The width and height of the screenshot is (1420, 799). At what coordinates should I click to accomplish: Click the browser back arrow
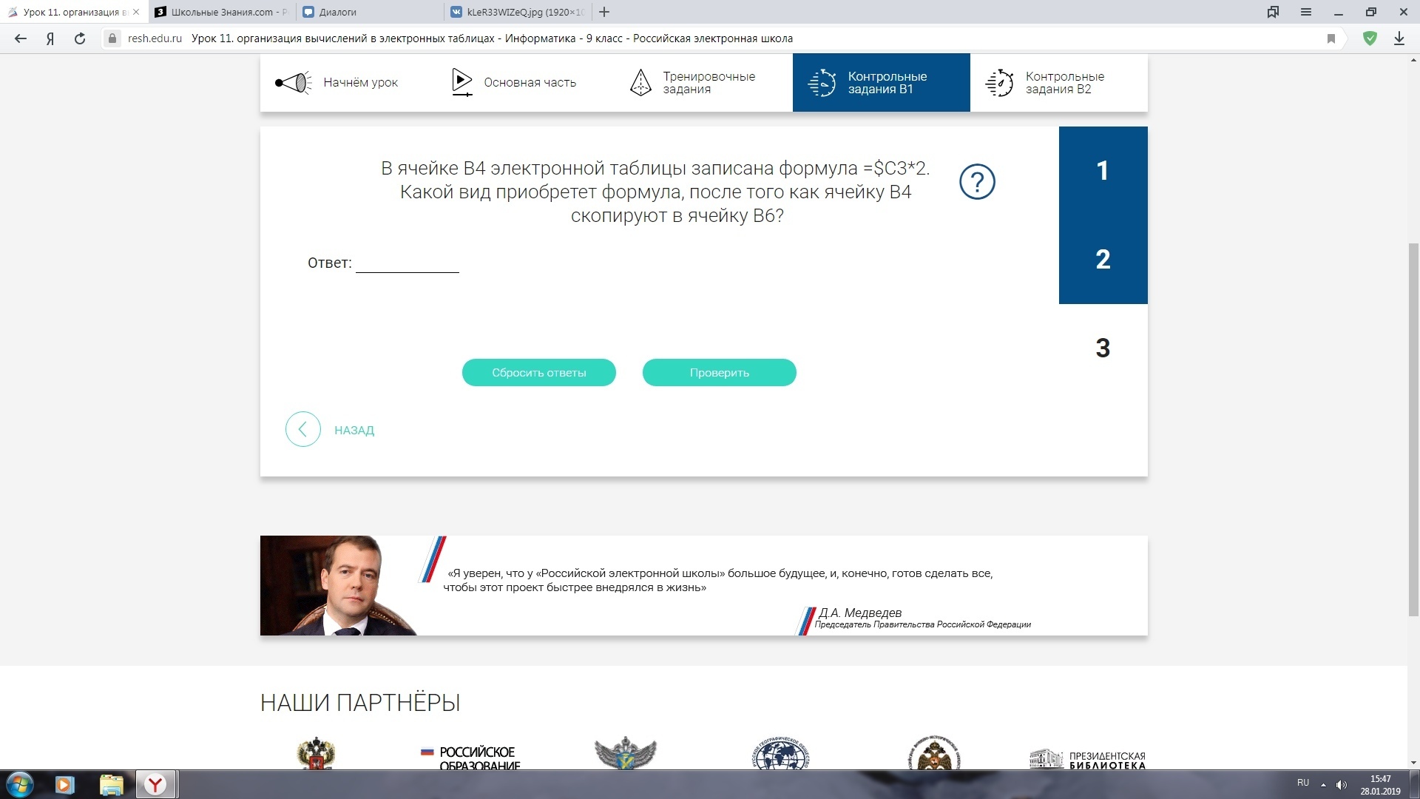coord(21,38)
